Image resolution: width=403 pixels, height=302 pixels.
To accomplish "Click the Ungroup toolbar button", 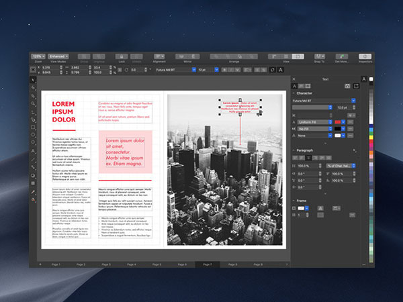I will tap(99, 56).
